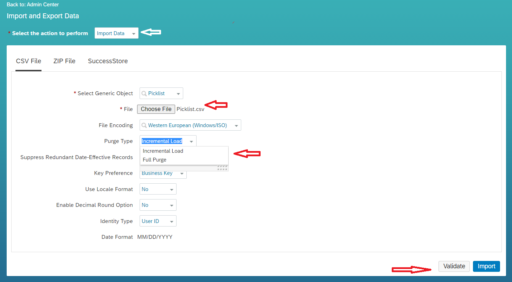Viewport: 512px width, 282px height.
Task: Click the Validate button
Action: pyautogui.click(x=454, y=266)
